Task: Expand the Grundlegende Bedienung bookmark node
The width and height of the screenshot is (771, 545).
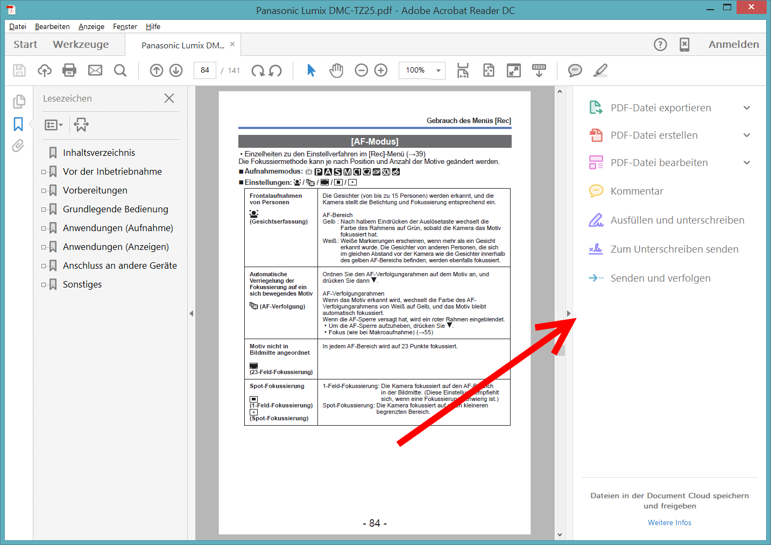Action: pyautogui.click(x=44, y=210)
